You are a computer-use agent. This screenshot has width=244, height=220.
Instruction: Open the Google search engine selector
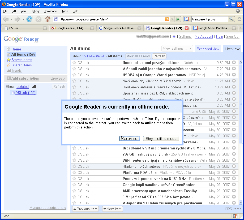pyautogui.click(x=187, y=19)
